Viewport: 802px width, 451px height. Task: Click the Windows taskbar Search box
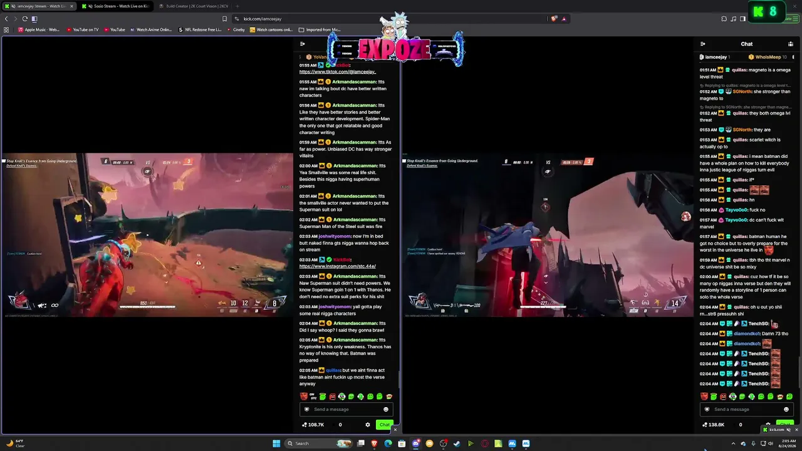[319, 443]
